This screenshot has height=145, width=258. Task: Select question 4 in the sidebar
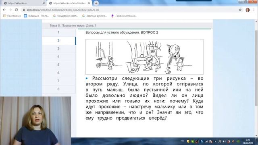pyautogui.click(x=58, y=56)
